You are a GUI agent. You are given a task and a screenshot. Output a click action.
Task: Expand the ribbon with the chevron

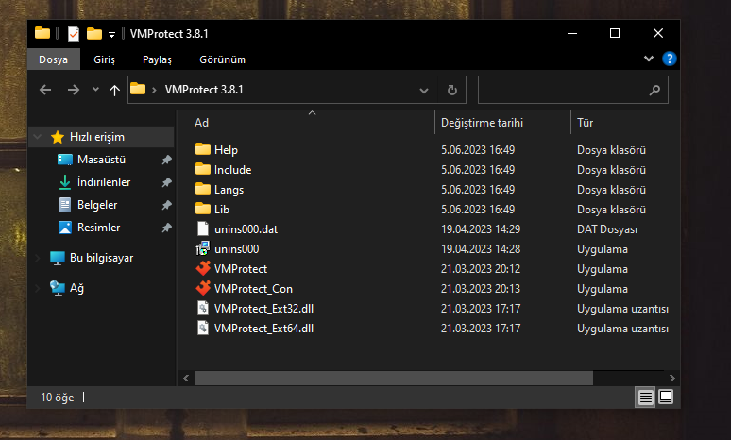click(x=649, y=59)
